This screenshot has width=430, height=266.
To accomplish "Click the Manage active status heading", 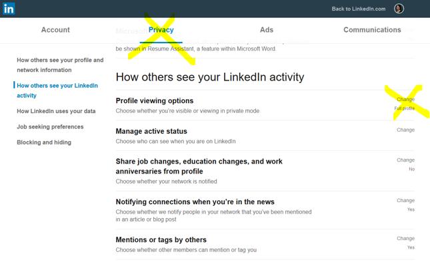I will coord(151,131).
